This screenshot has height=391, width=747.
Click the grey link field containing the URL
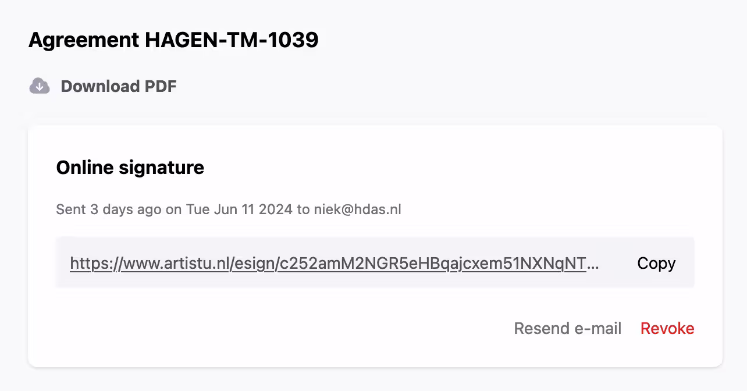coord(375,262)
